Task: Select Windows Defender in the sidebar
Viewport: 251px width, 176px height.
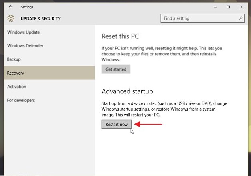Action: tap(25, 46)
